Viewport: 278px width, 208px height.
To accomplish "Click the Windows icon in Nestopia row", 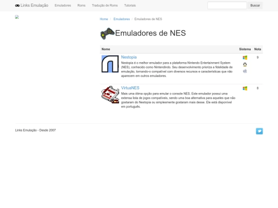I will [x=245, y=58].
